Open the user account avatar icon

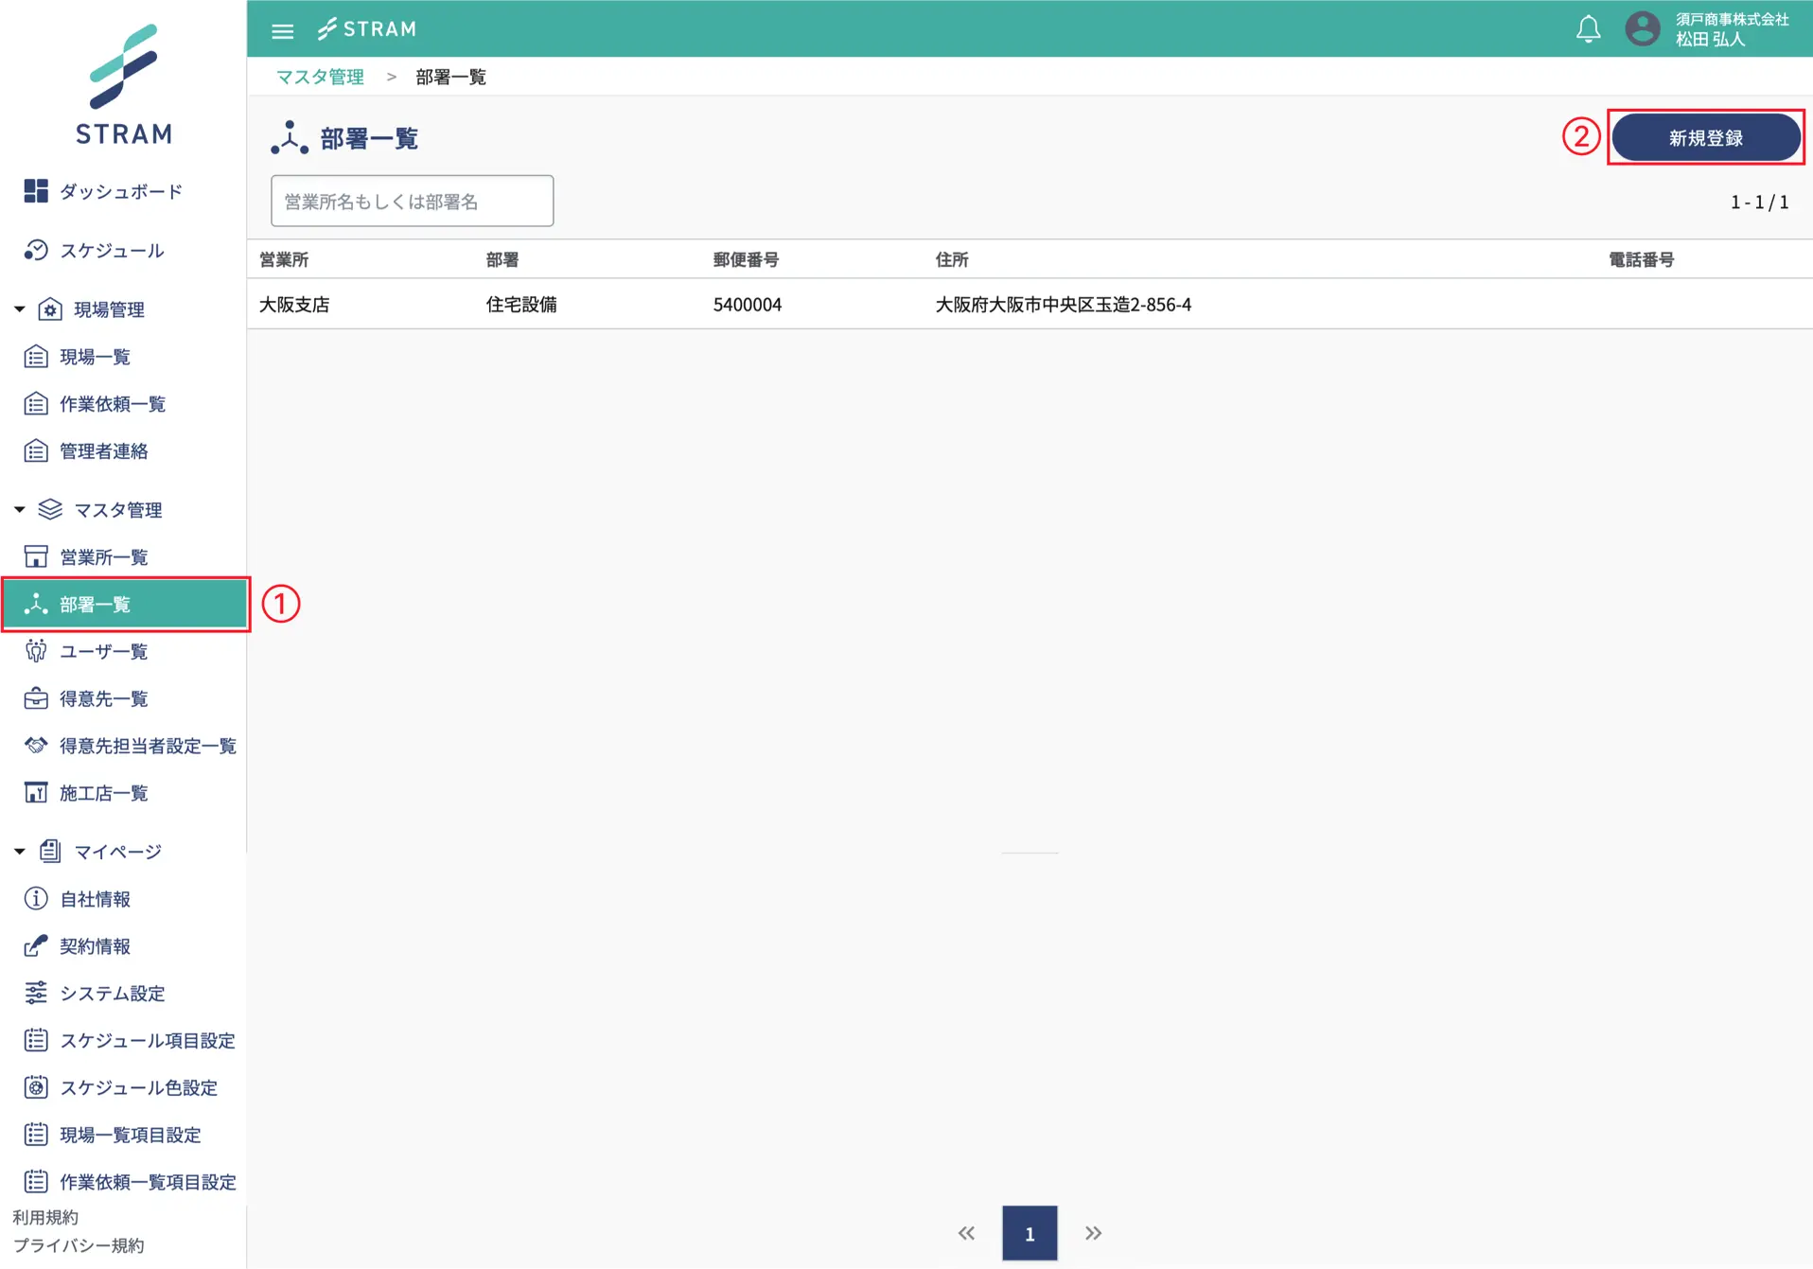1642,29
